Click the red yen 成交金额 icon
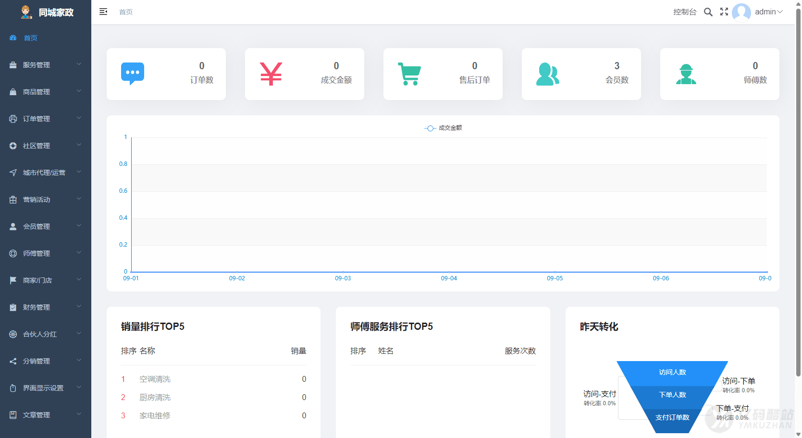Screen dimensions: 802x438 coord(271,74)
